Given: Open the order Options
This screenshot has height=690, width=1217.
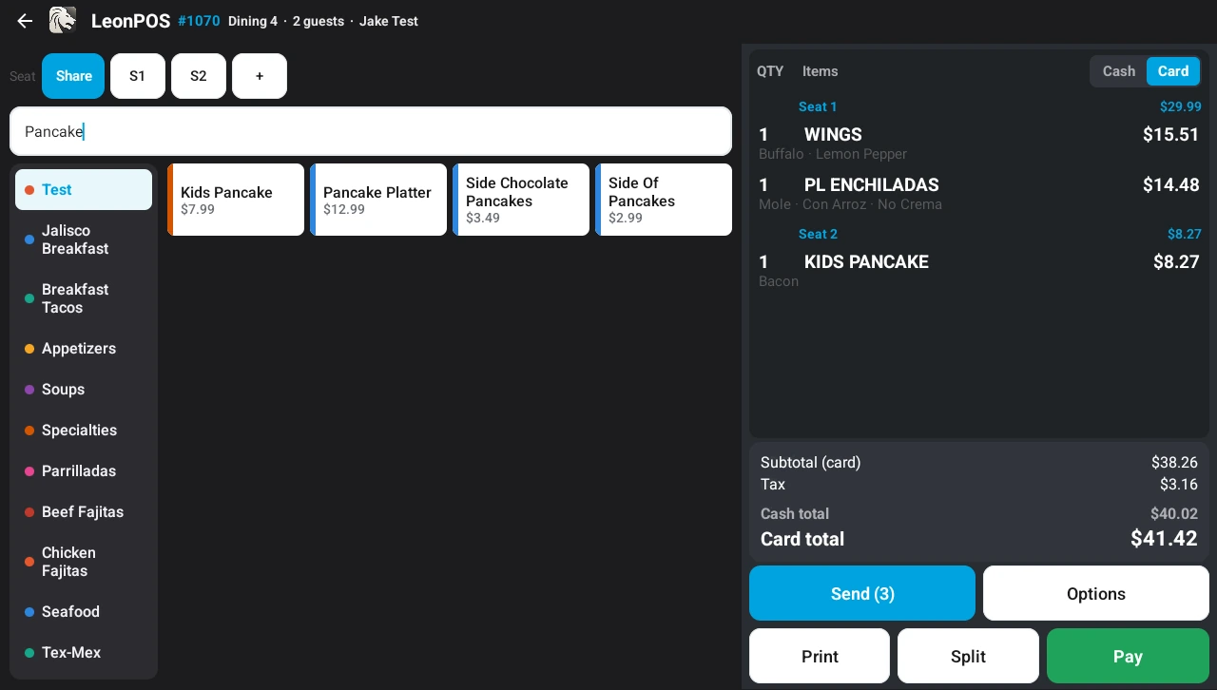Looking at the screenshot, I should click(1096, 593).
